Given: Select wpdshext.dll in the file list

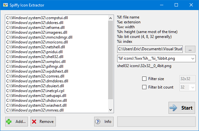Looking at the screenshot, I should coord(37,71).
